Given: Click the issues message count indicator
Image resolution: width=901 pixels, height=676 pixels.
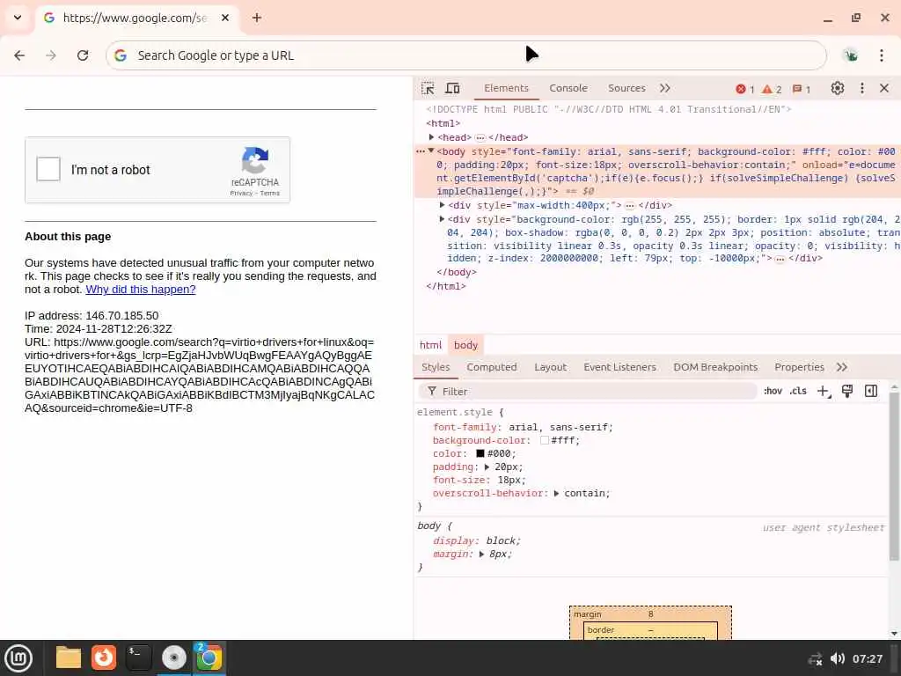Looking at the screenshot, I should coord(801,89).
